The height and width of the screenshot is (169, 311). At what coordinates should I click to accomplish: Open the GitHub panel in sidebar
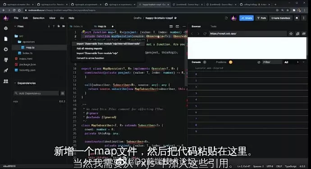click(x=6, y=60)
